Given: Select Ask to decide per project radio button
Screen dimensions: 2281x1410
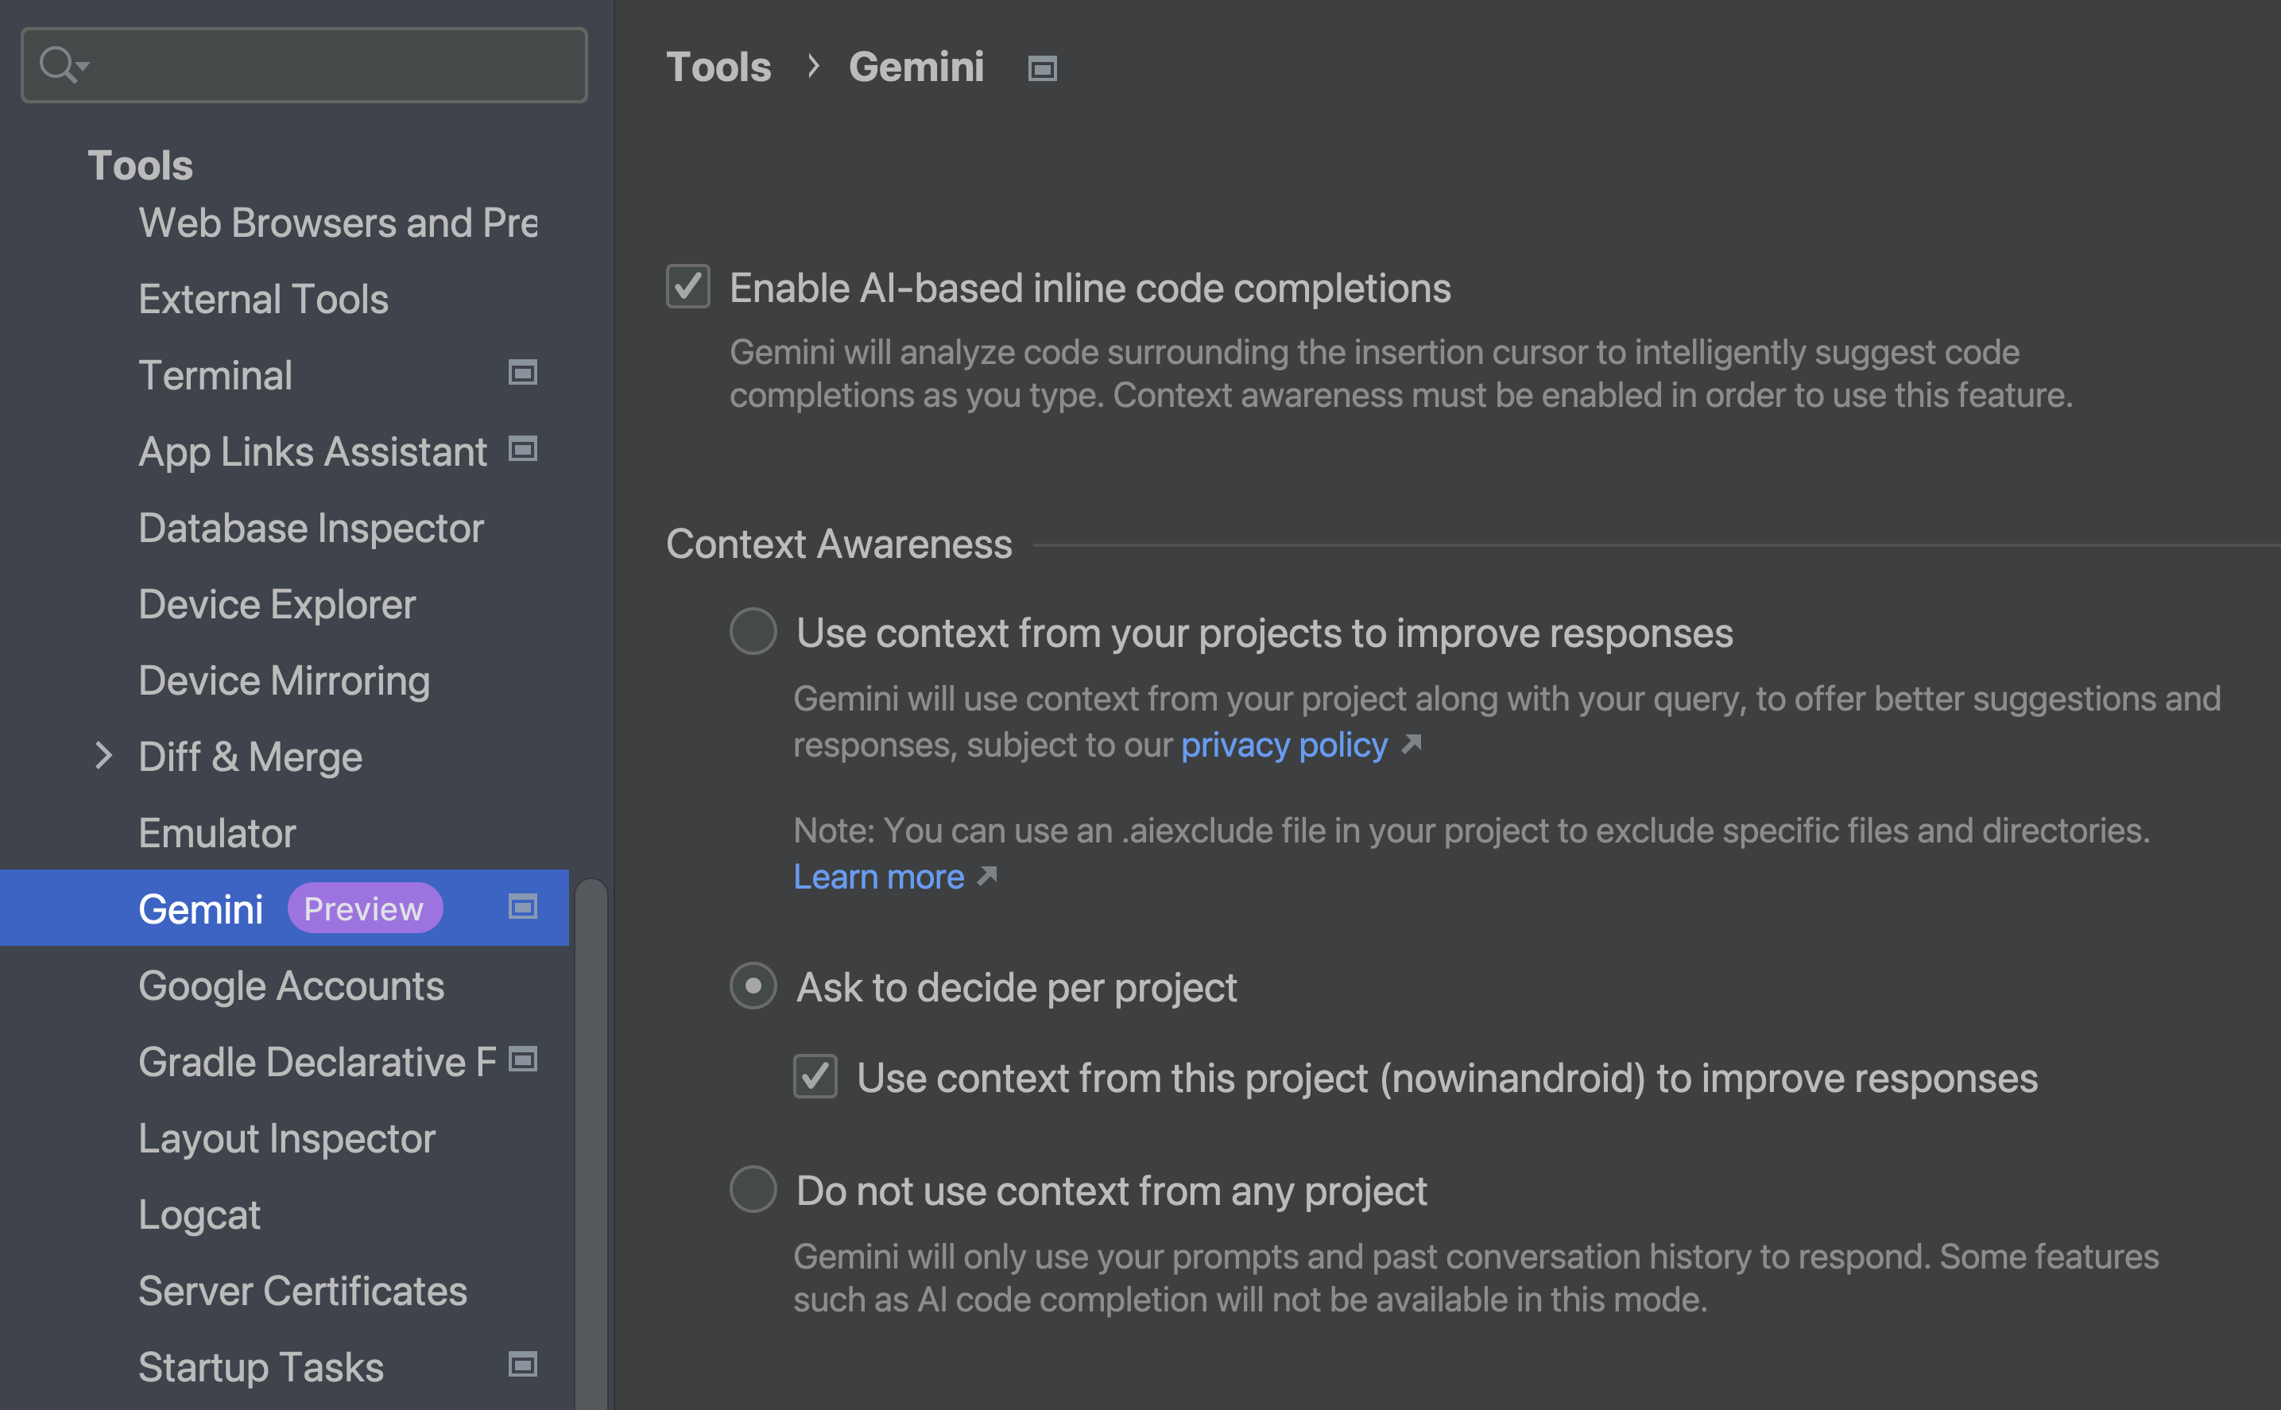Looking at the screenshot, I should pos(753,985).
